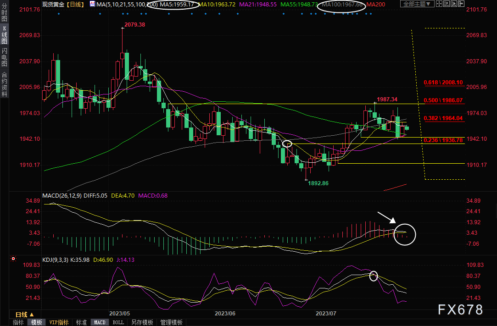Click the 另存模板 button
Viewport: 497px width, 326px height.
[141, 322]
